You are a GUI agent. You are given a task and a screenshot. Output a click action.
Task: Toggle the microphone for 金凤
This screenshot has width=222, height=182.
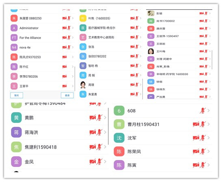click(x=99, y=162)
